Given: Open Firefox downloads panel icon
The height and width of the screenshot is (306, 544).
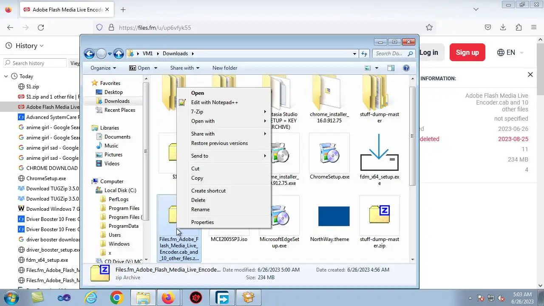Looking at the screenshot, I should (503, 28).
